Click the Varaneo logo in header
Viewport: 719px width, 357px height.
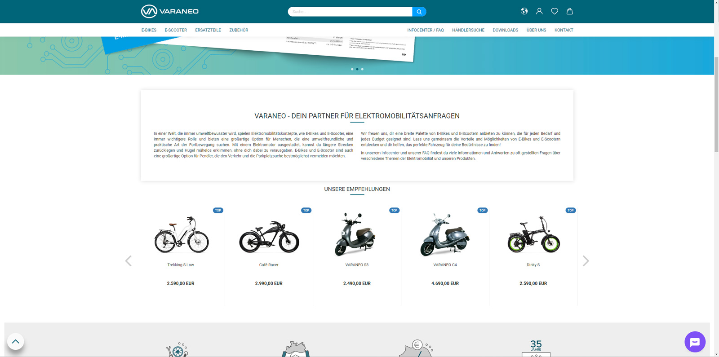click(x=170, y=11)
